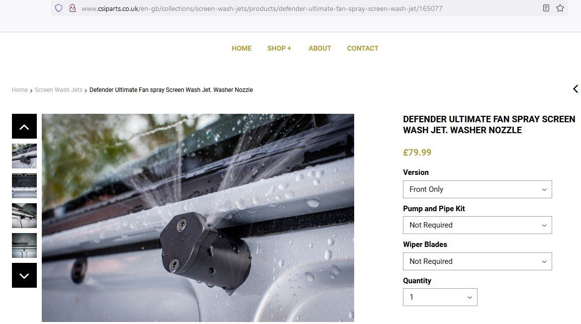The width and height of the screenshot is (581, 324).
Task: Click the up arrow above thumbnails
Action: [x=24, y=126]
